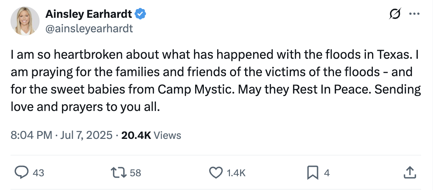Viewport: 433px width, 190px height.
Task: Click the Grok slashed-circle icon
Action: 395,15
